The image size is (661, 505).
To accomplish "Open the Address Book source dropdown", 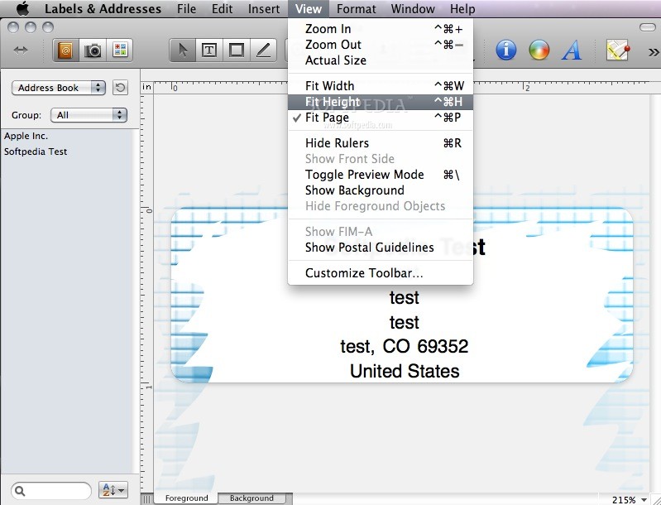I will coord(58,88).
